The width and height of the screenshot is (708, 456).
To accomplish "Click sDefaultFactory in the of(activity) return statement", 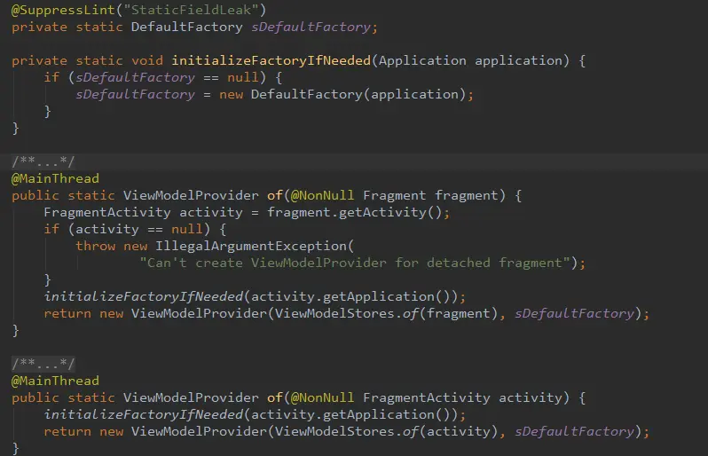I will tap(574, 431).
